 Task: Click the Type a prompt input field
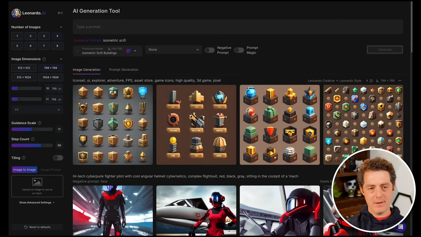238,27
